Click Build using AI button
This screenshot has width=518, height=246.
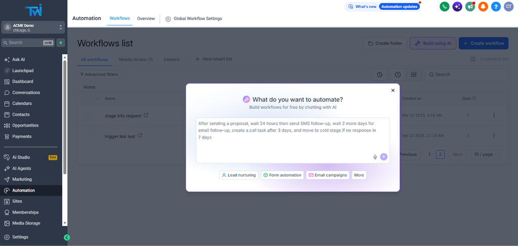point(433,43)
